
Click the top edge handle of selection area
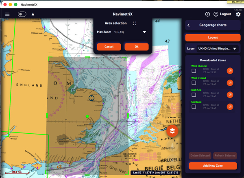(x=87, y=58)
